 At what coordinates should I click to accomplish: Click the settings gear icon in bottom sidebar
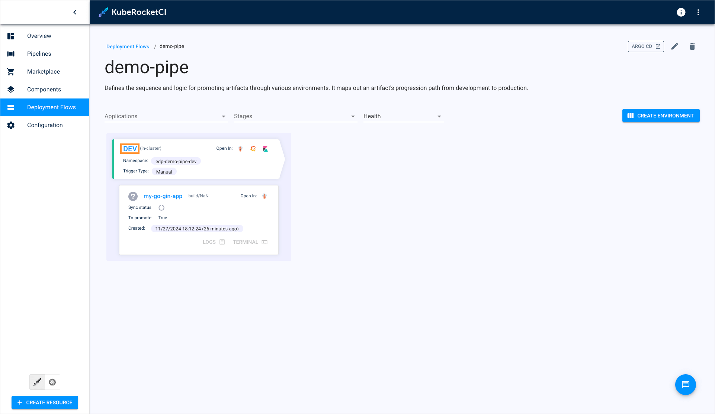coord(52,381)
